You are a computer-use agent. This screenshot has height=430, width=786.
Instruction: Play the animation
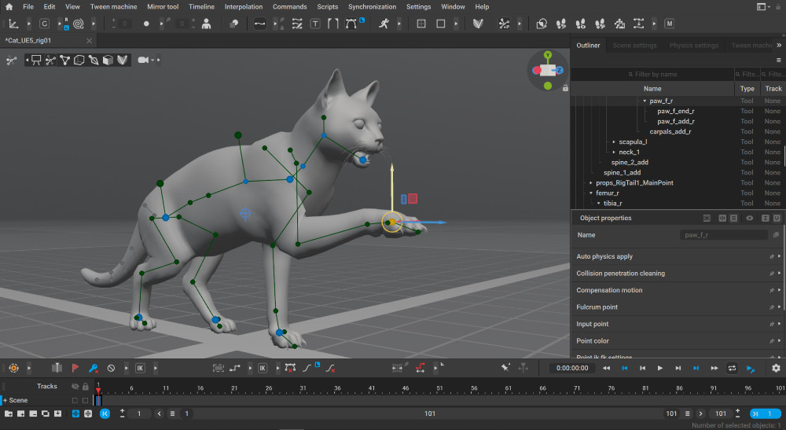[x=660, y=368]
